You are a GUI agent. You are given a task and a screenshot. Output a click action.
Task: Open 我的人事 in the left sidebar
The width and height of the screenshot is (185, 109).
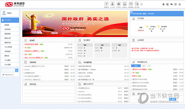[x=10, y=38]
